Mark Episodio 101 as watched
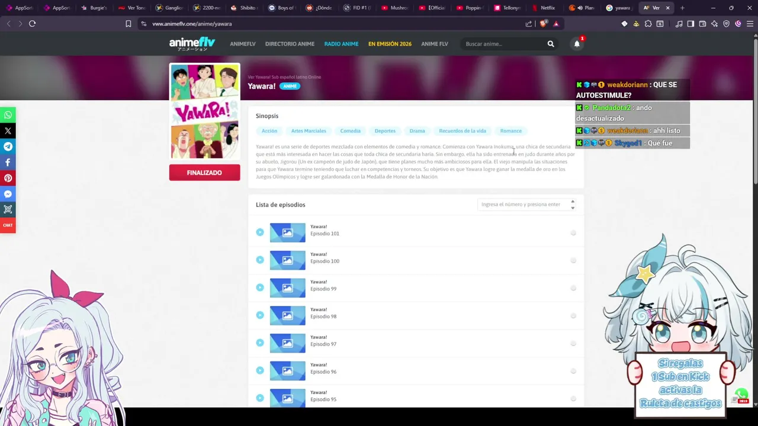 pos(573,233)
